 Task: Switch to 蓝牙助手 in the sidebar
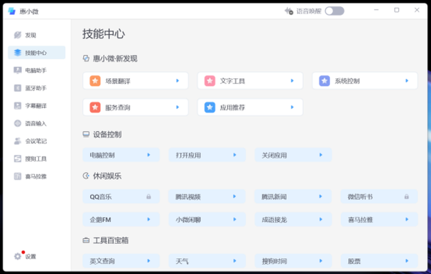click(37, 88)
